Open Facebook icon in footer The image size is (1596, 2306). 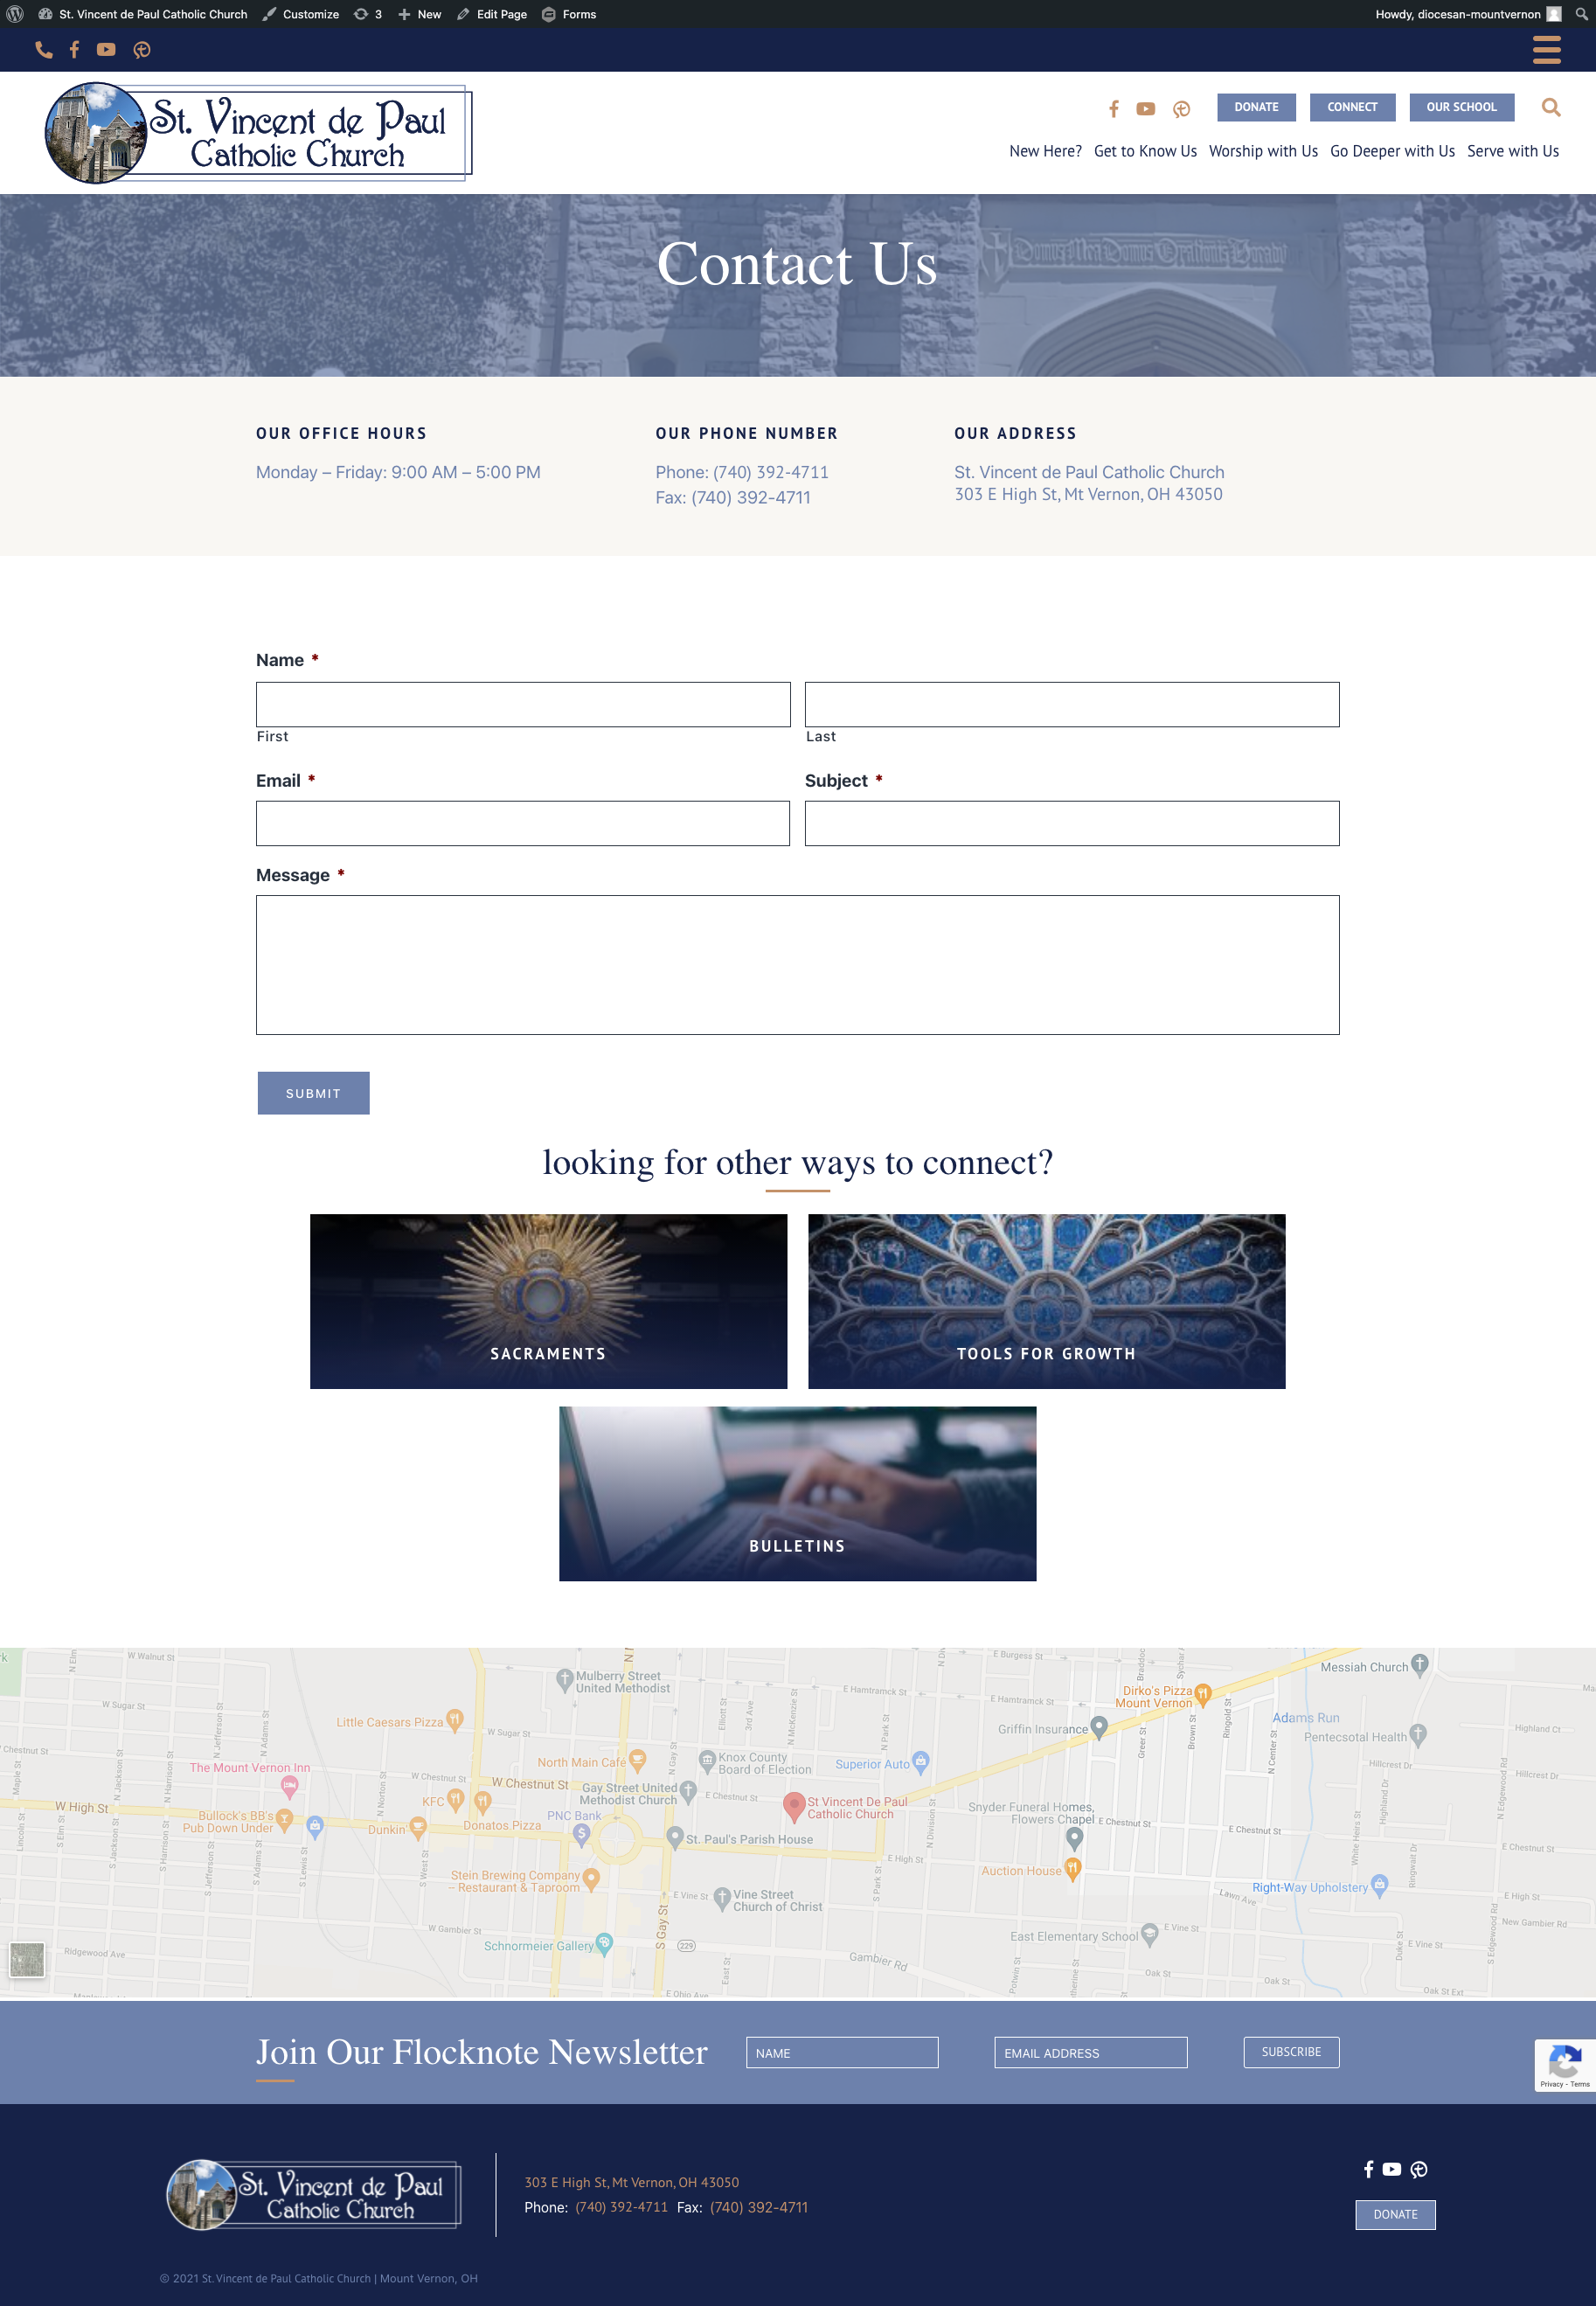coord(1368,2169)
